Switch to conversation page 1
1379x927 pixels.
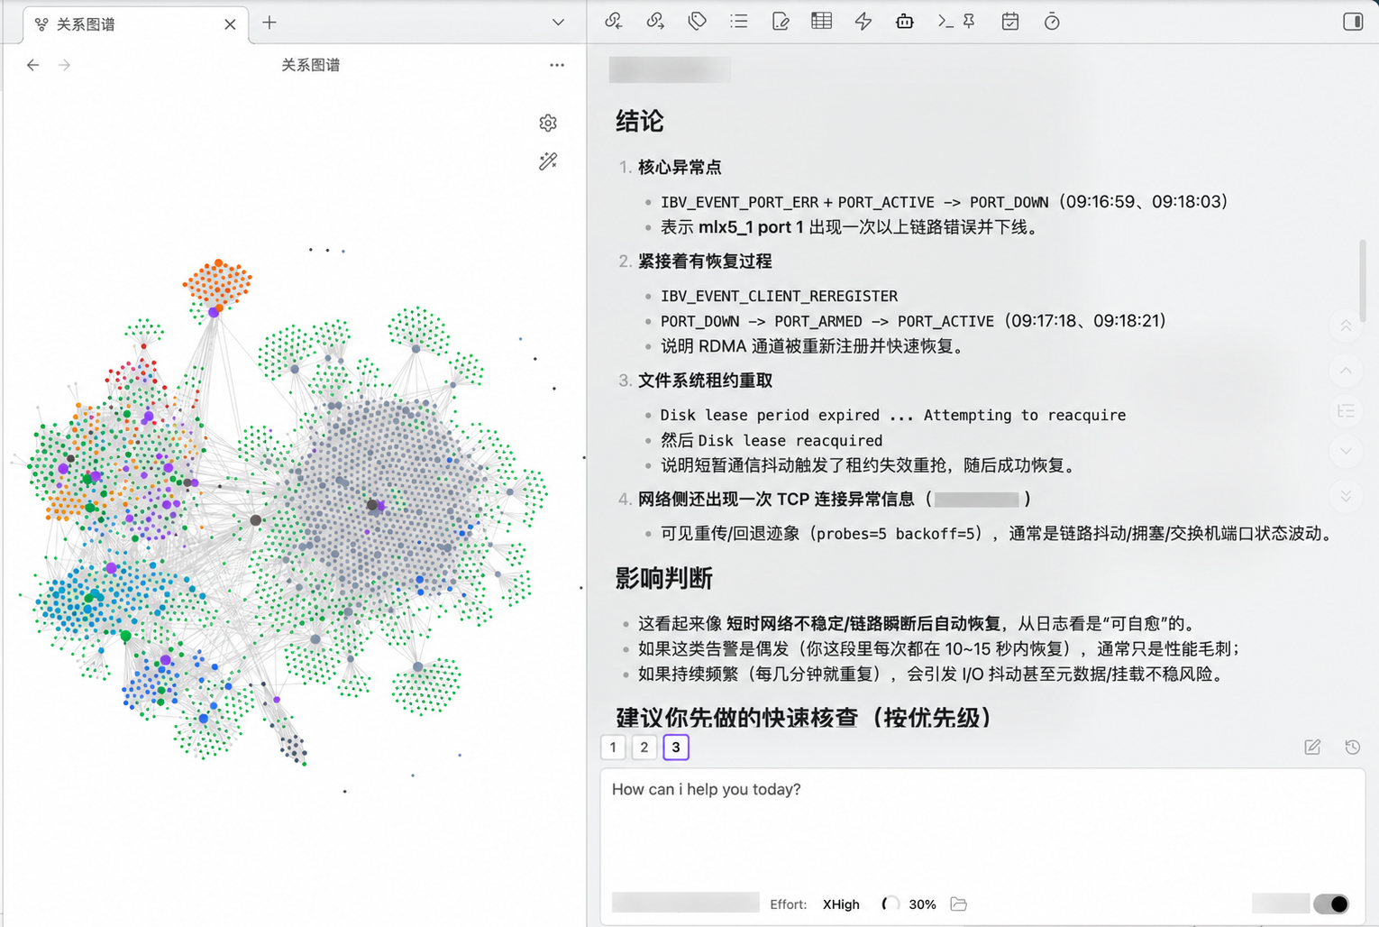tap(613, 747)
